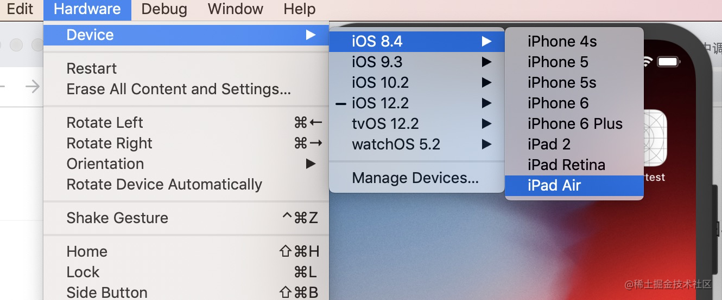
Task: Choose iPhone 6 Plus simulator
Action: tap(574, 123)
